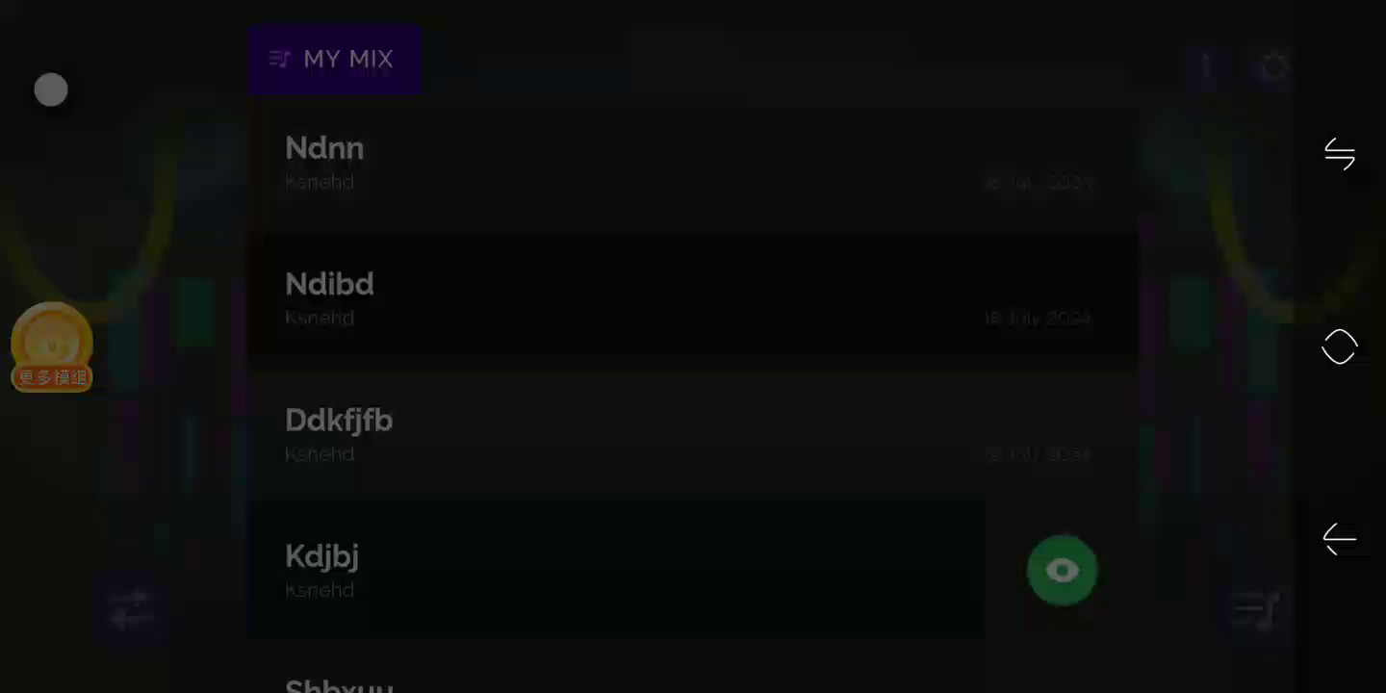Choose the Ddkfjfb mix from list
The height and width of the screenshot is (693, 1386).
click(693, 435)
